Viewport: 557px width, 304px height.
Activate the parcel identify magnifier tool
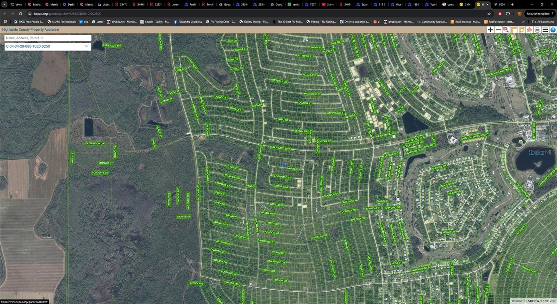tap(506, 30)
